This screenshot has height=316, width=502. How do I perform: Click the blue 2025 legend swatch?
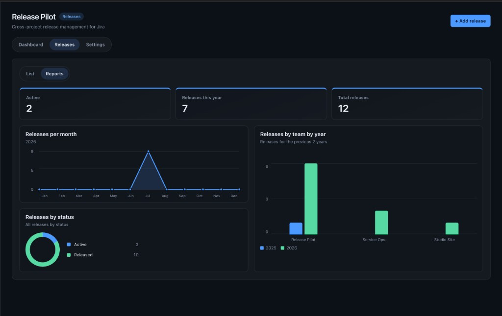[x=262, y=248]
